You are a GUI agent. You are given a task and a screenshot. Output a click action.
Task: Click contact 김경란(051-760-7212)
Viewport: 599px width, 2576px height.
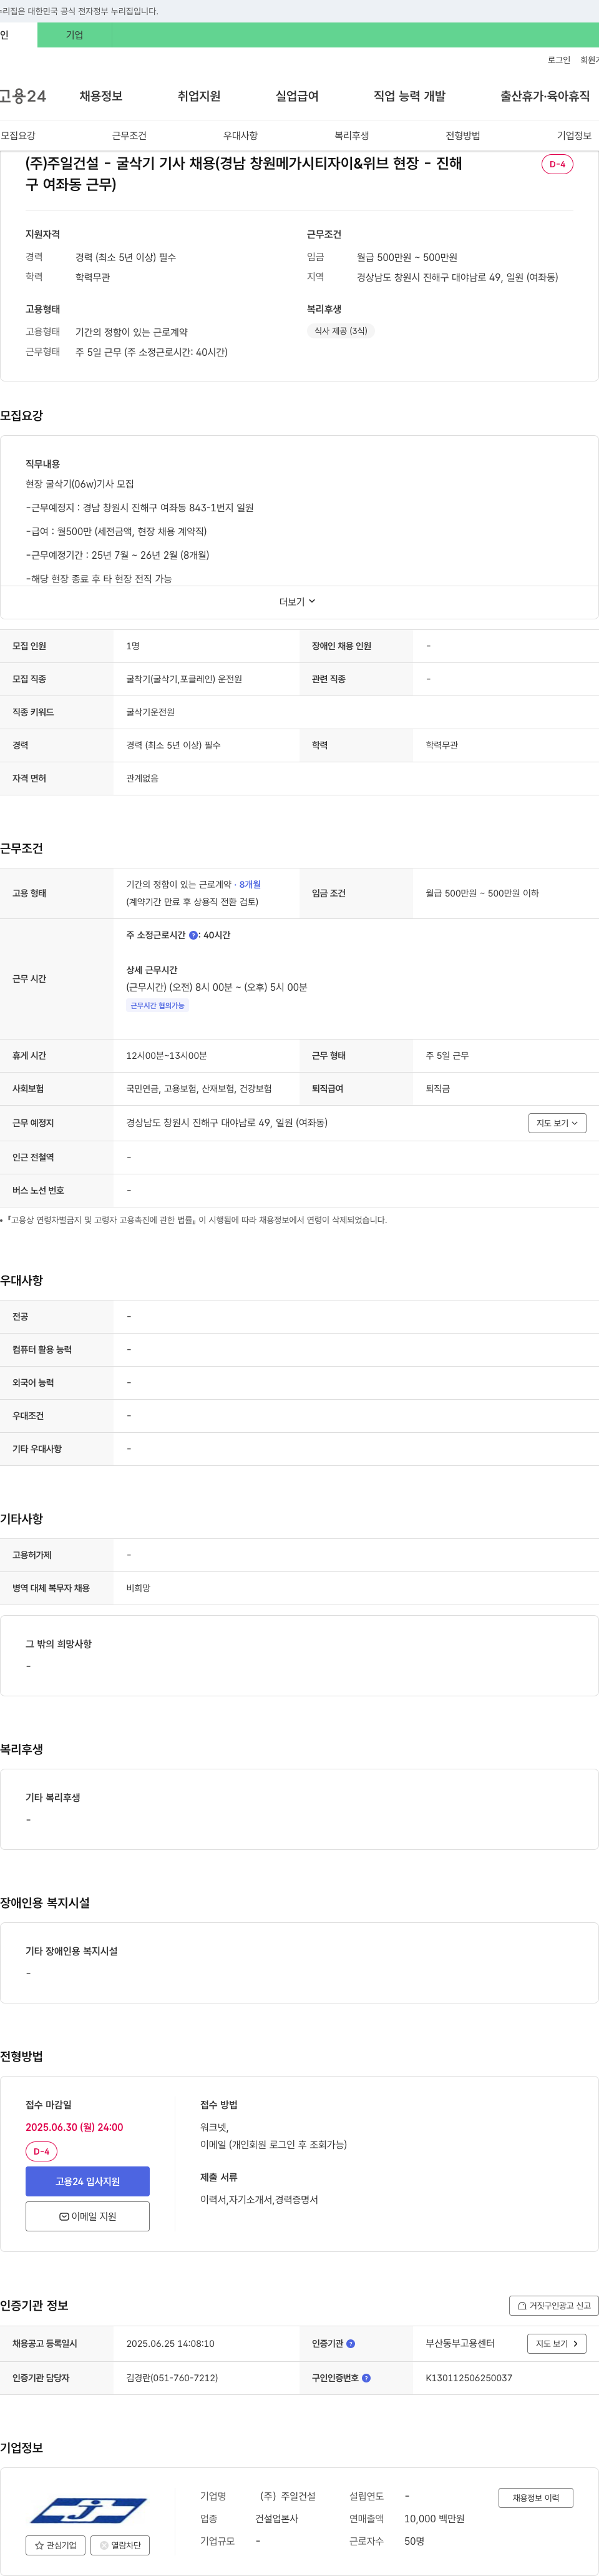coord(172,2378)
